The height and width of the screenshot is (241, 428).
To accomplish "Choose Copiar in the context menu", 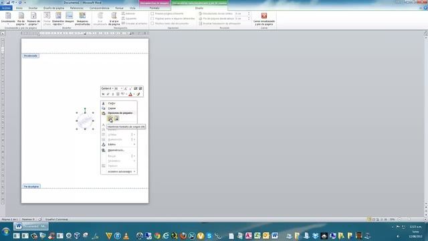I will [x=119, y=108].
